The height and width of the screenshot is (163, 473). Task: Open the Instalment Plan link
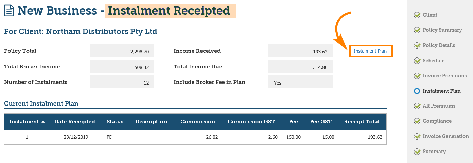(x=370, y=51)
